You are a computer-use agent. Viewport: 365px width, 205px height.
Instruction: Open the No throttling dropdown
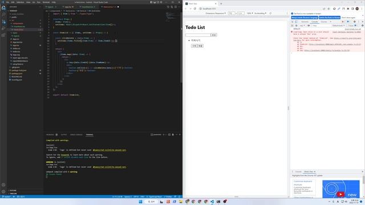(260, 13)
